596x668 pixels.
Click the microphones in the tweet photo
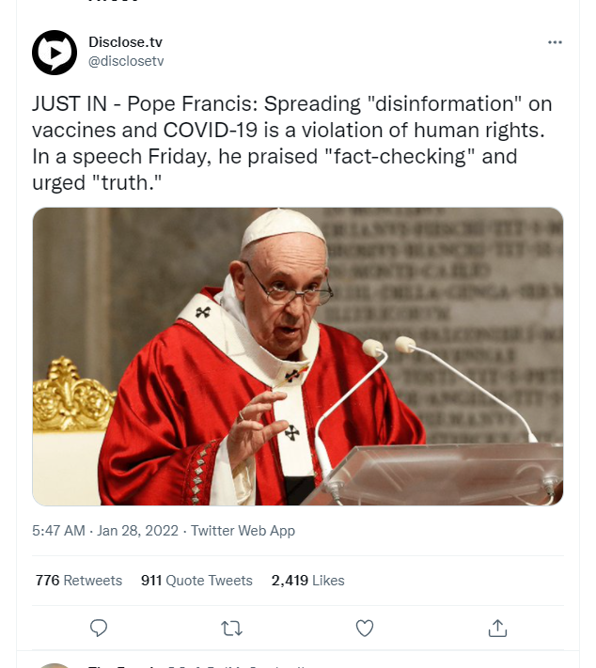pyautogui.click(x=390, y=350)
